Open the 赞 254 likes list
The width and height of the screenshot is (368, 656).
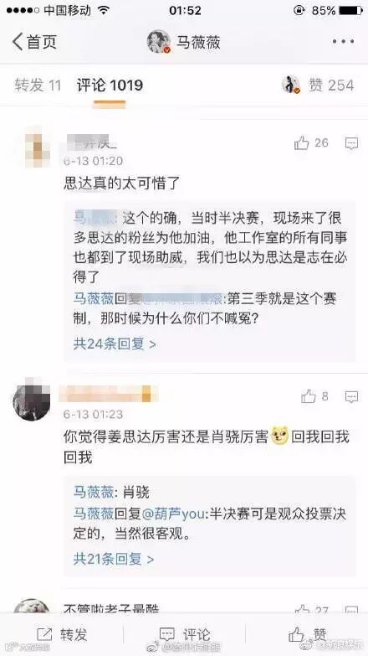[x=331, y=85]
